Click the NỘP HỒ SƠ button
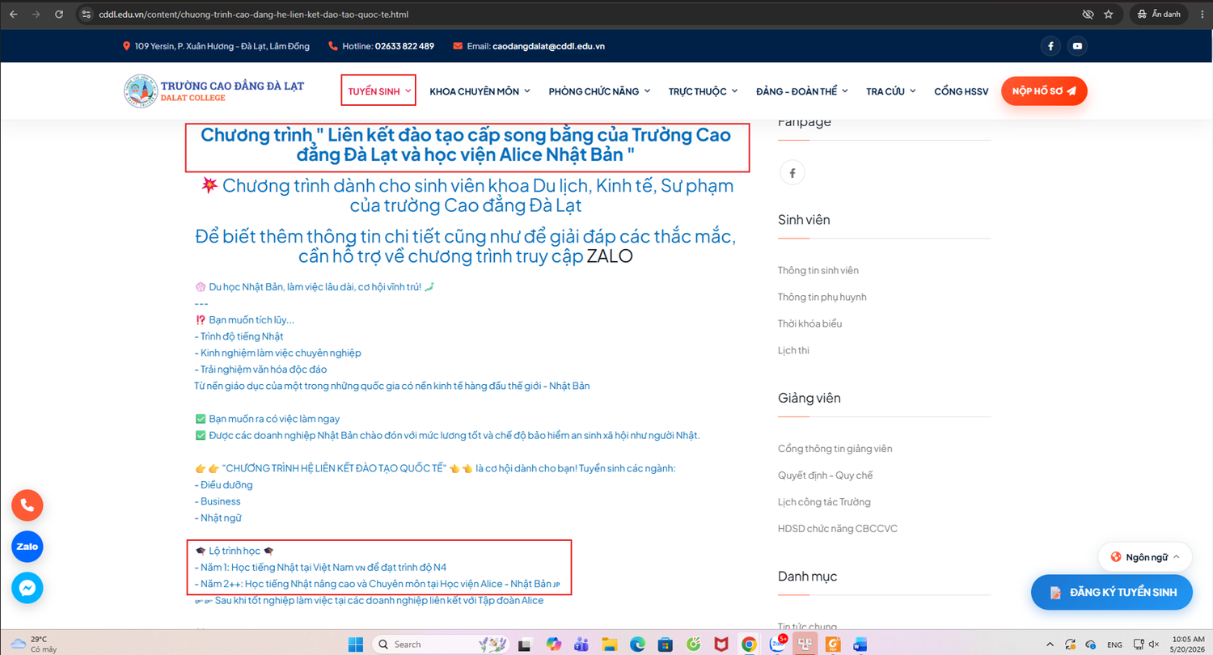 coord(1044,91)
